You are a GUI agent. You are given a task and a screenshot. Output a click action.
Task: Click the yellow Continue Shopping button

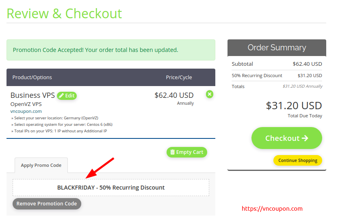[298, 160]
